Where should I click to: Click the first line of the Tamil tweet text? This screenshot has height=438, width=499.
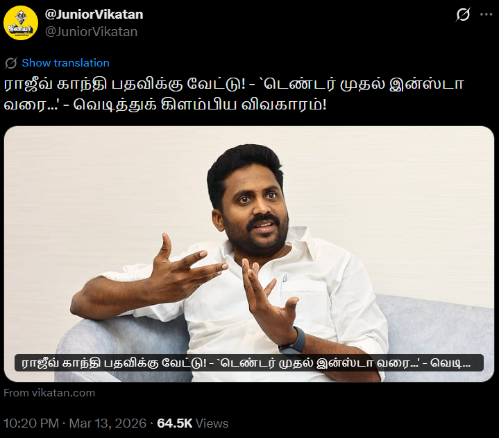[x=234, y=85]
